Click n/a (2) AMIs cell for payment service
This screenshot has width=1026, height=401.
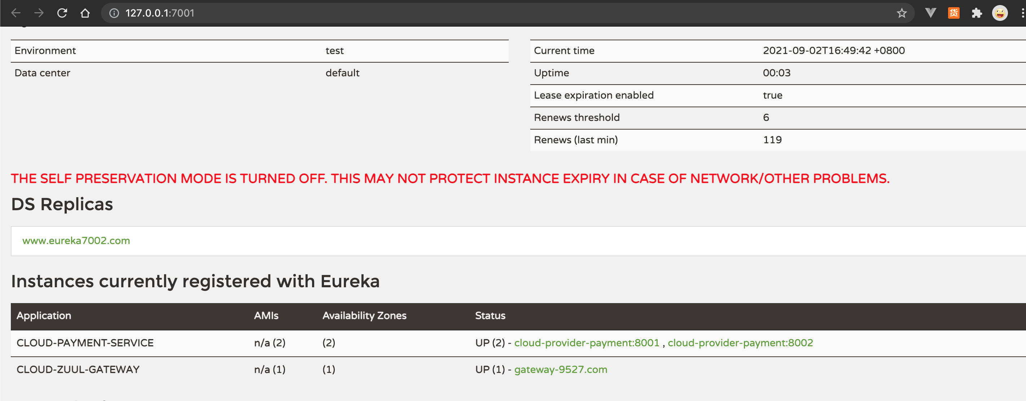(x=269, y=343)
